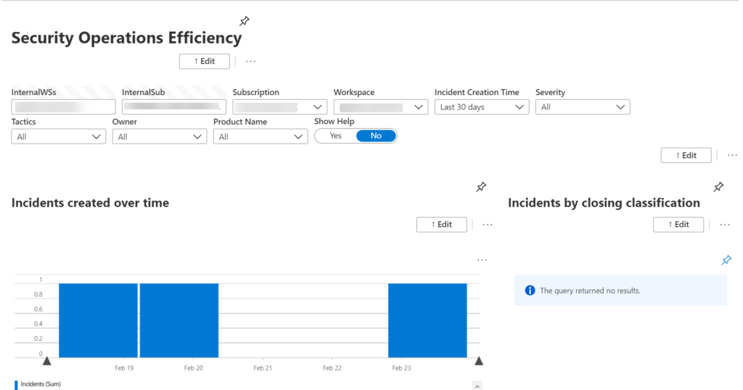Click the Feb 22 axis label
This screenshot has height=390, width=743.
[x=332, y=368]
